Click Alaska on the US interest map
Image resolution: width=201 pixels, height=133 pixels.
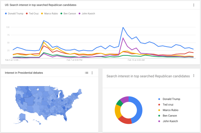22,118
